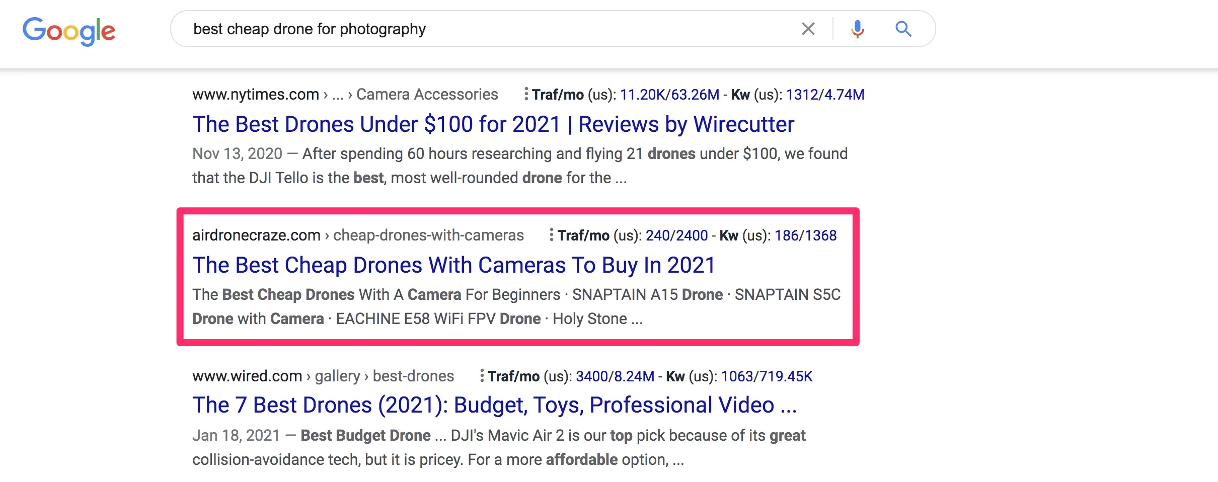Screen dimensions: 1218x482
Task: Open the three-dot menu beside nytimes.com result
Action: click(526, 94)
